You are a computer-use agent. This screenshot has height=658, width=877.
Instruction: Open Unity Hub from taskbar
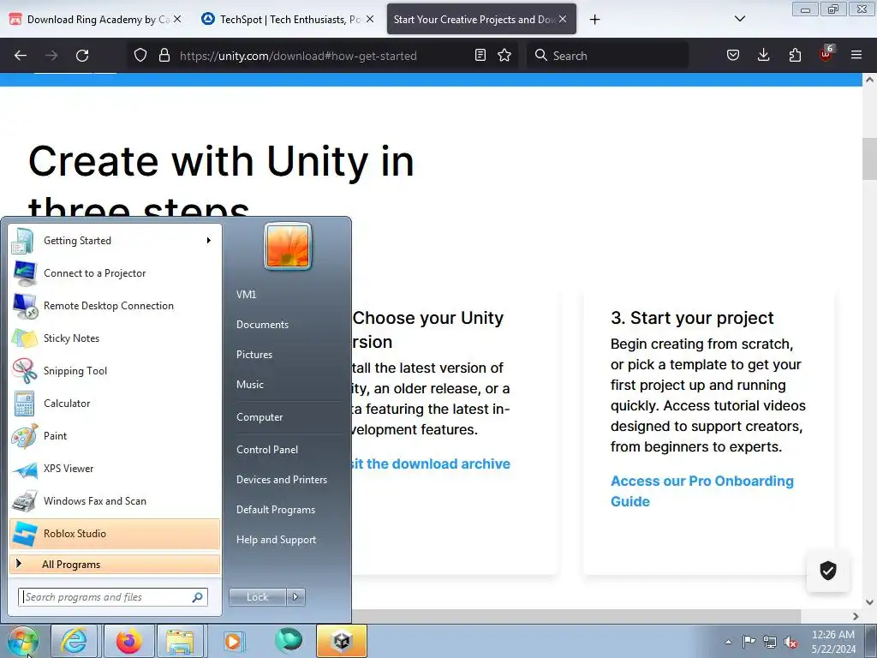pyautogui.click(x=342, y=641)
